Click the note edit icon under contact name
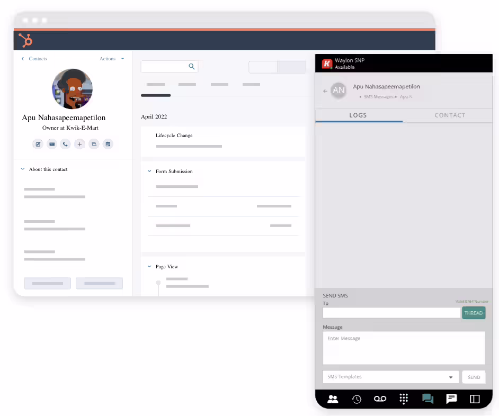Screen dimensions: 499x416 pyautogui.click(x=38, y=144)
